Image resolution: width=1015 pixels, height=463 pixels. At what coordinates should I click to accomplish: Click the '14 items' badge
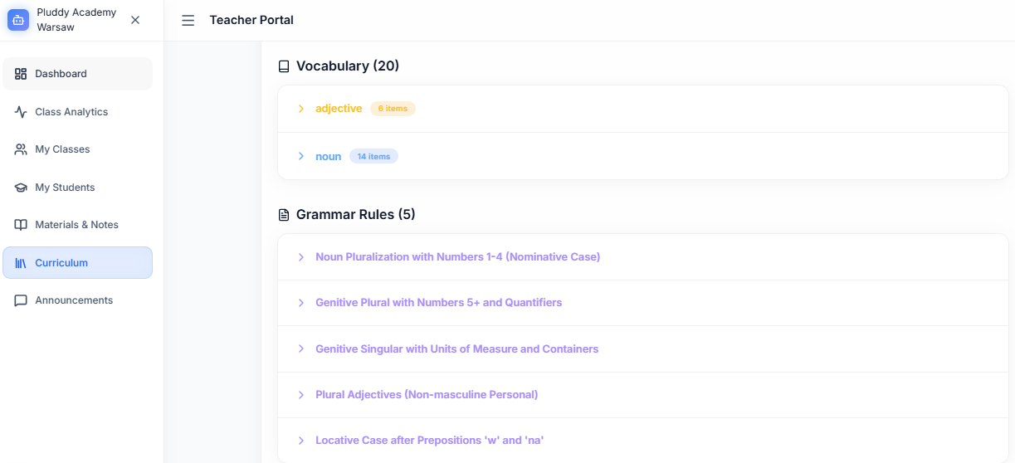[373, 156]
